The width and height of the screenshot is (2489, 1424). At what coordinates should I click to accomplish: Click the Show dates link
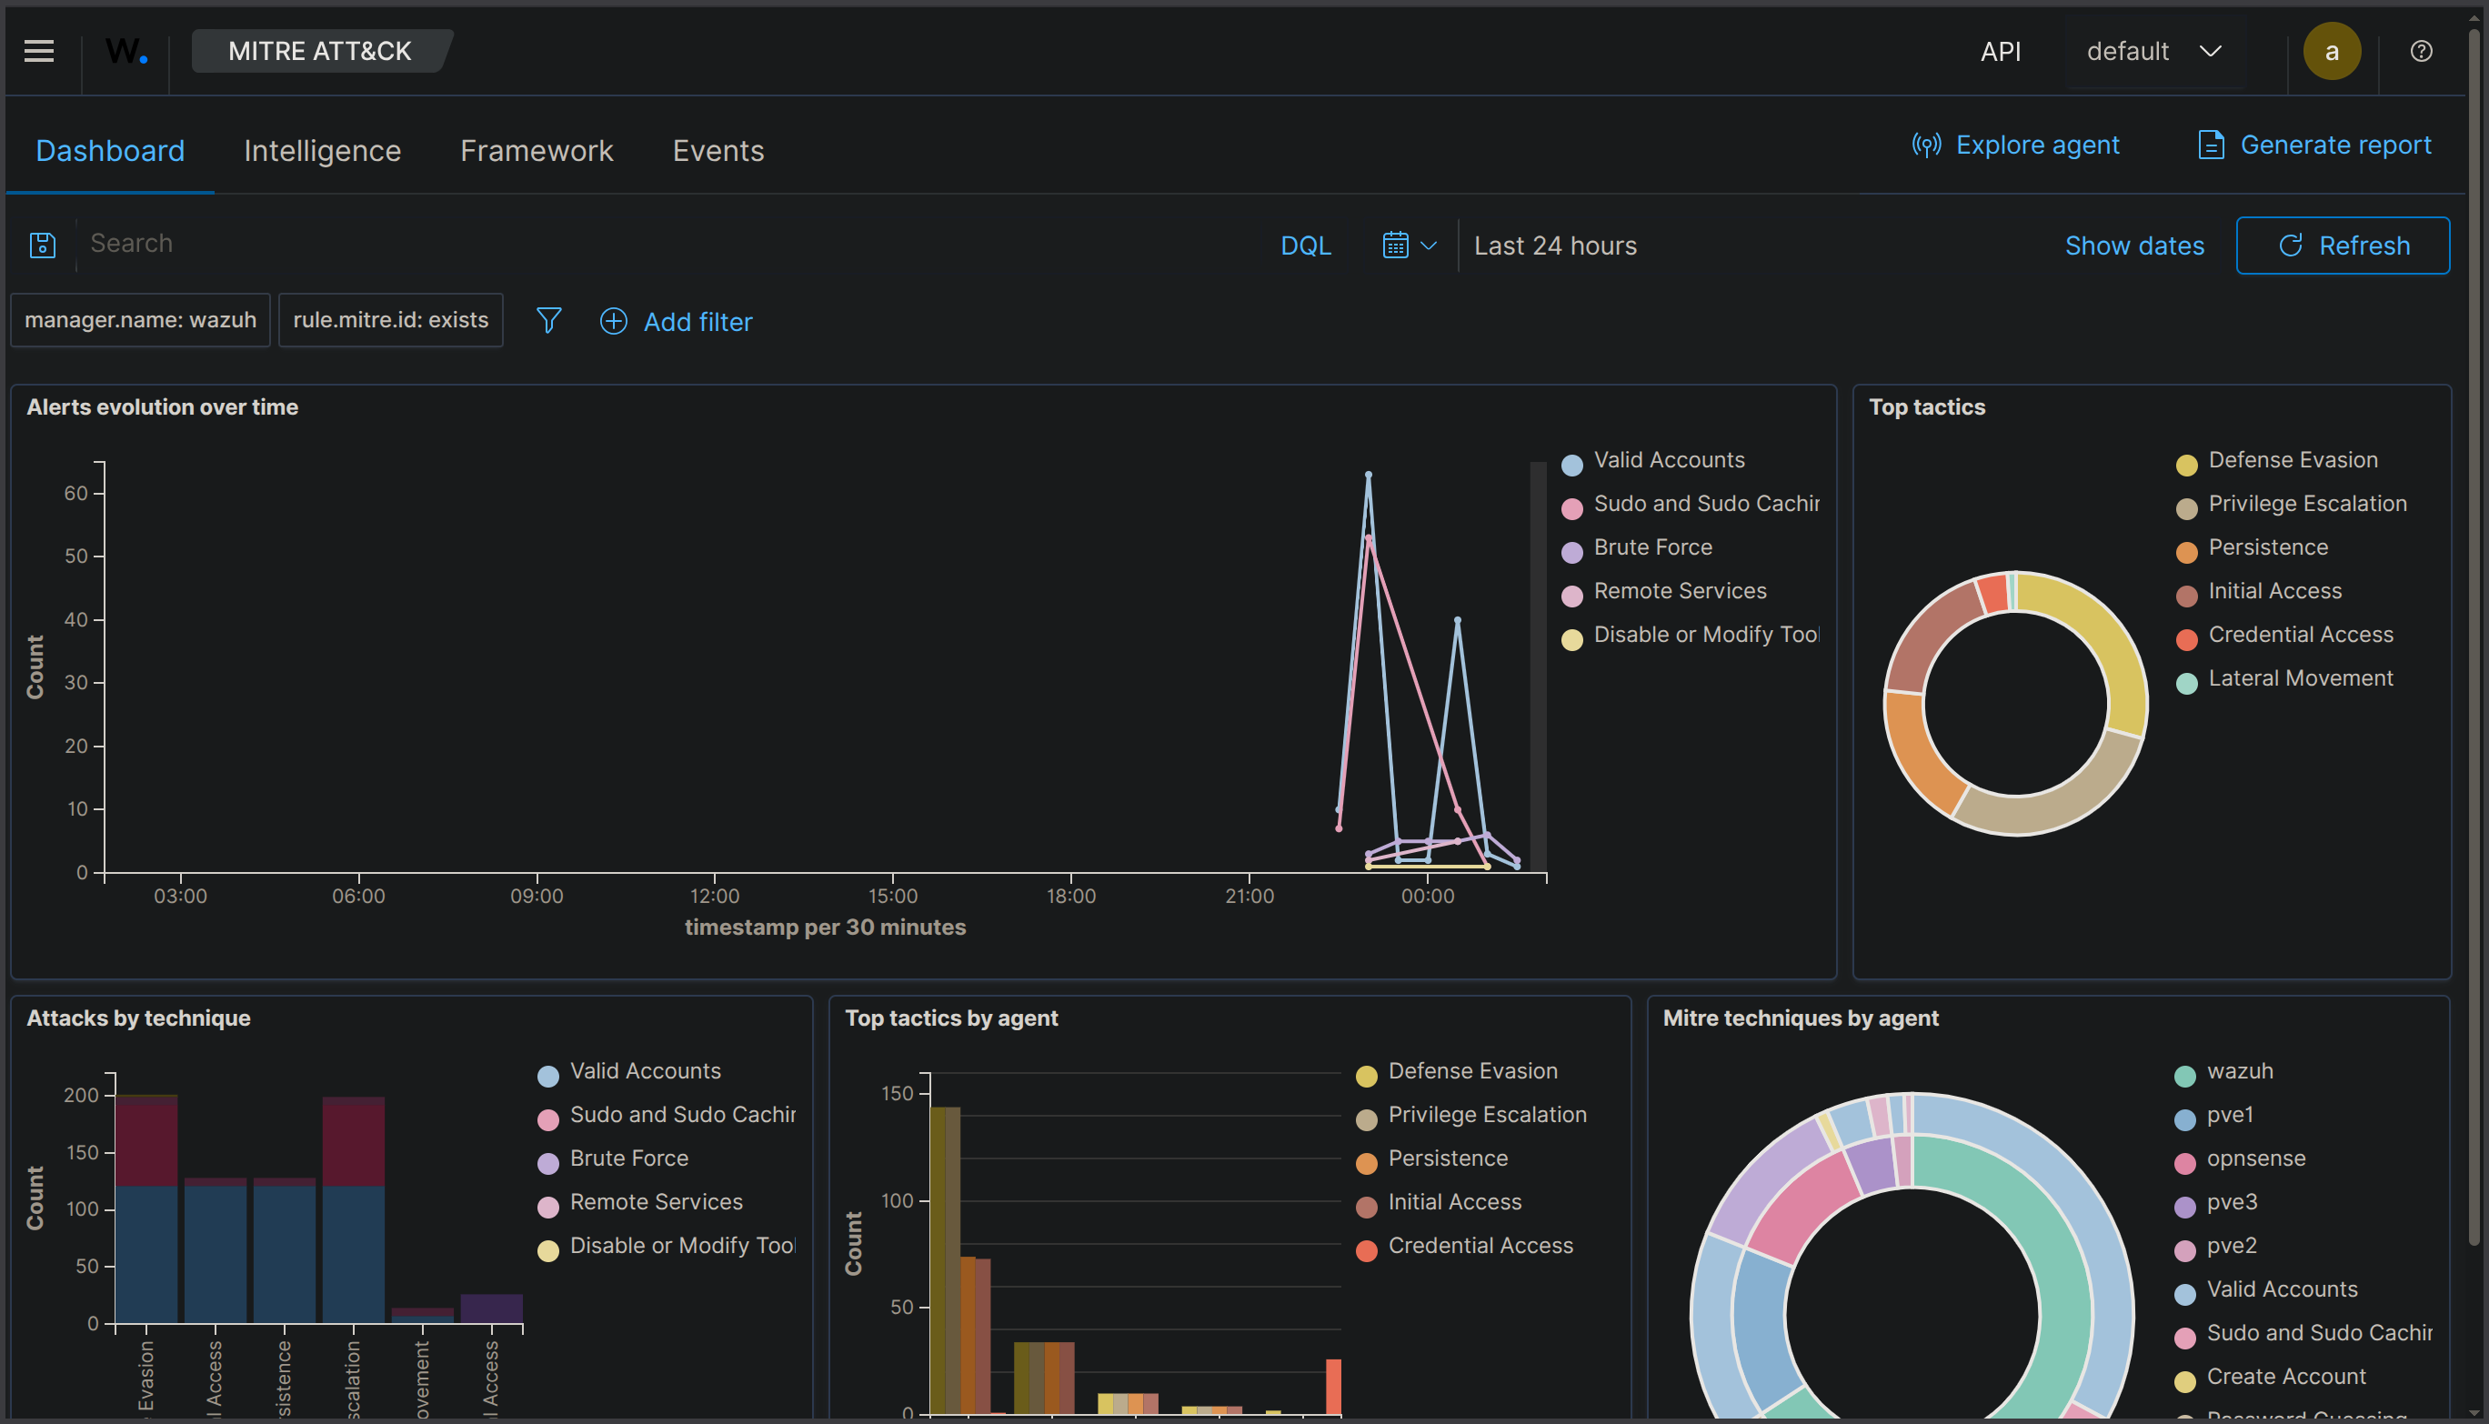point(2134,245)
